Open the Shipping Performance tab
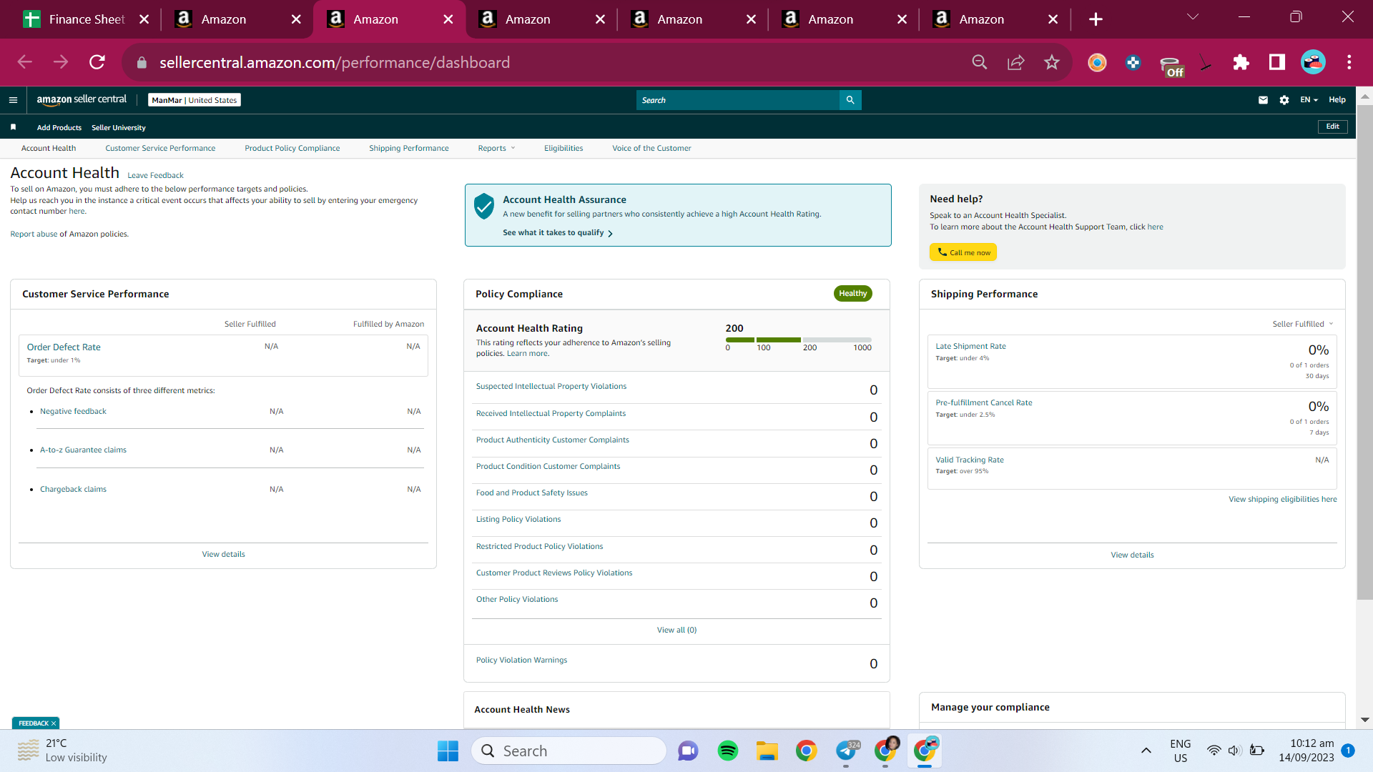This screenshot has height=772, width=1373. (x=409, y=148)
